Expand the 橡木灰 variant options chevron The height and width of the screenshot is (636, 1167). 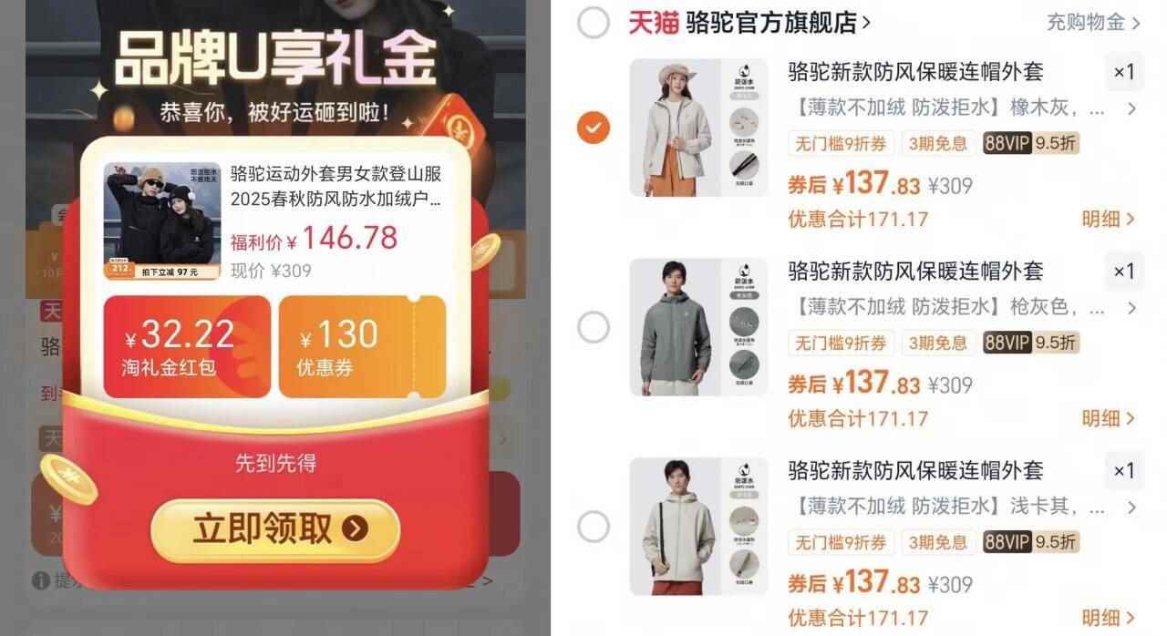click(1131, 109)
